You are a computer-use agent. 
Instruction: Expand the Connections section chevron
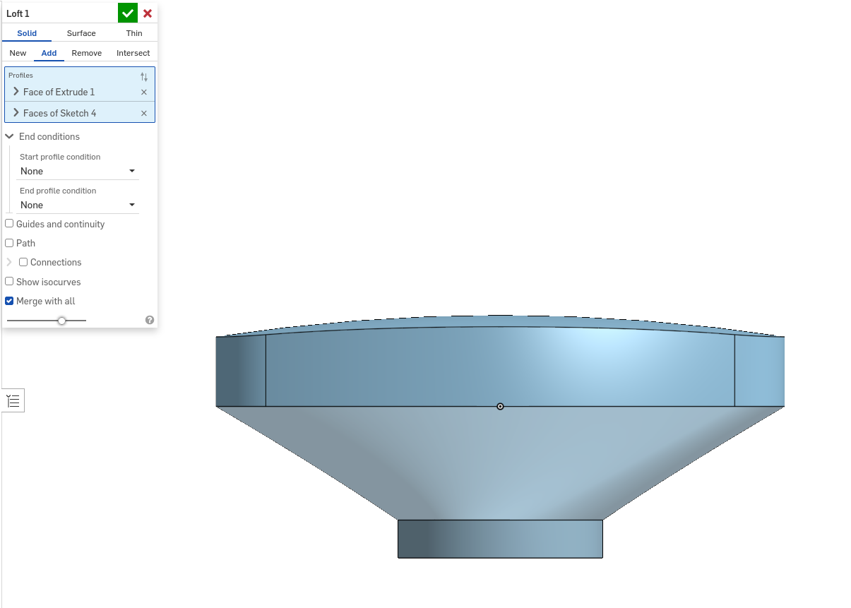[x=9, y=262]
